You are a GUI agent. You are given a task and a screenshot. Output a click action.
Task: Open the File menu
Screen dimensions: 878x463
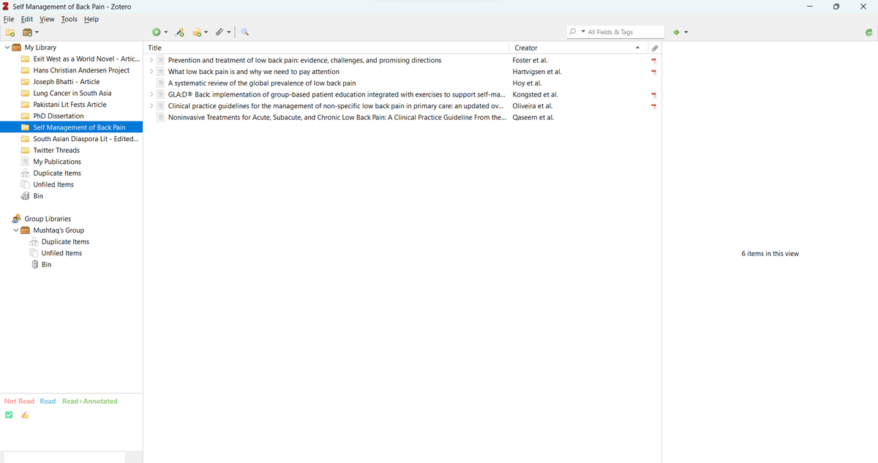[x=9, y=19]
